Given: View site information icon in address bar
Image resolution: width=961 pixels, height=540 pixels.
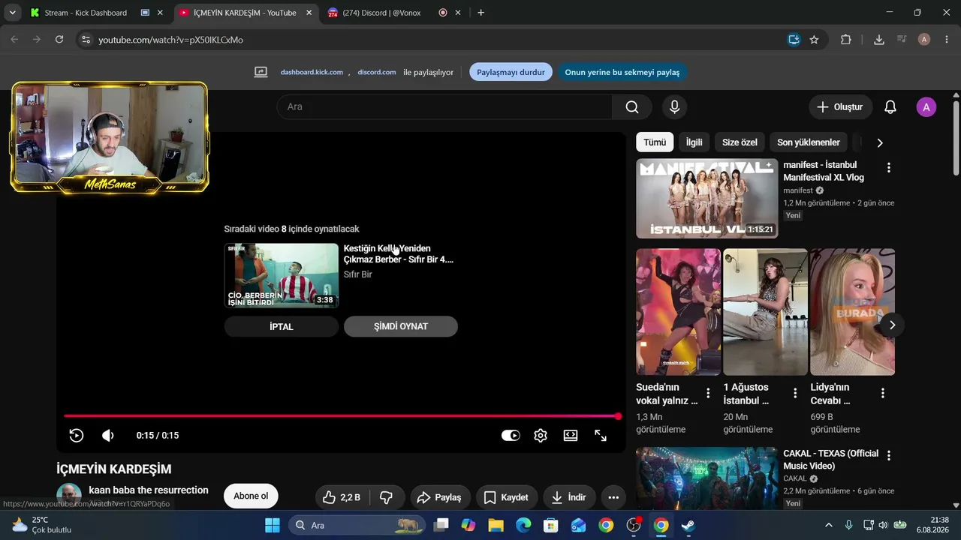Looking at the screenshot, I should tap(86, 40).
